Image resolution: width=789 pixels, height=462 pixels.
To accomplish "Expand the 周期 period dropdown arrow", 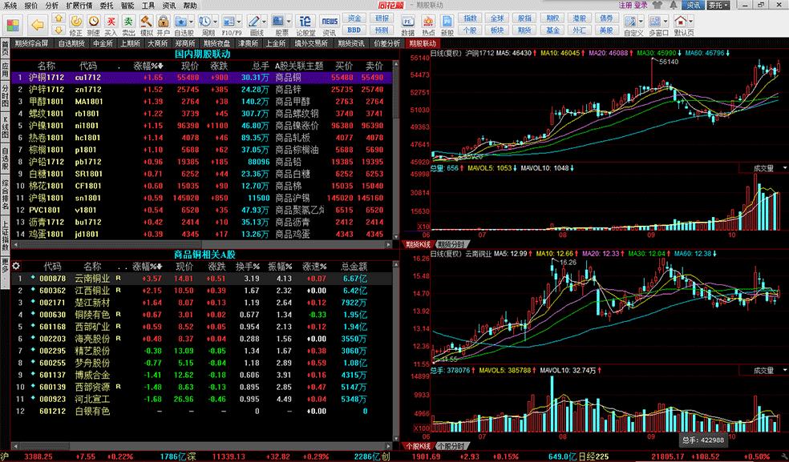I will [216, 22].
